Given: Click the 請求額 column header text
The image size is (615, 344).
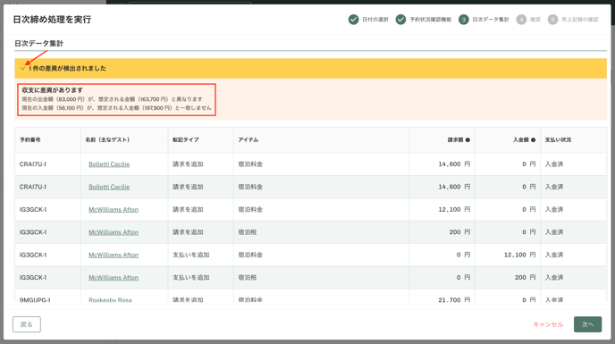Looking at the screenshot, I should [455, 140].
